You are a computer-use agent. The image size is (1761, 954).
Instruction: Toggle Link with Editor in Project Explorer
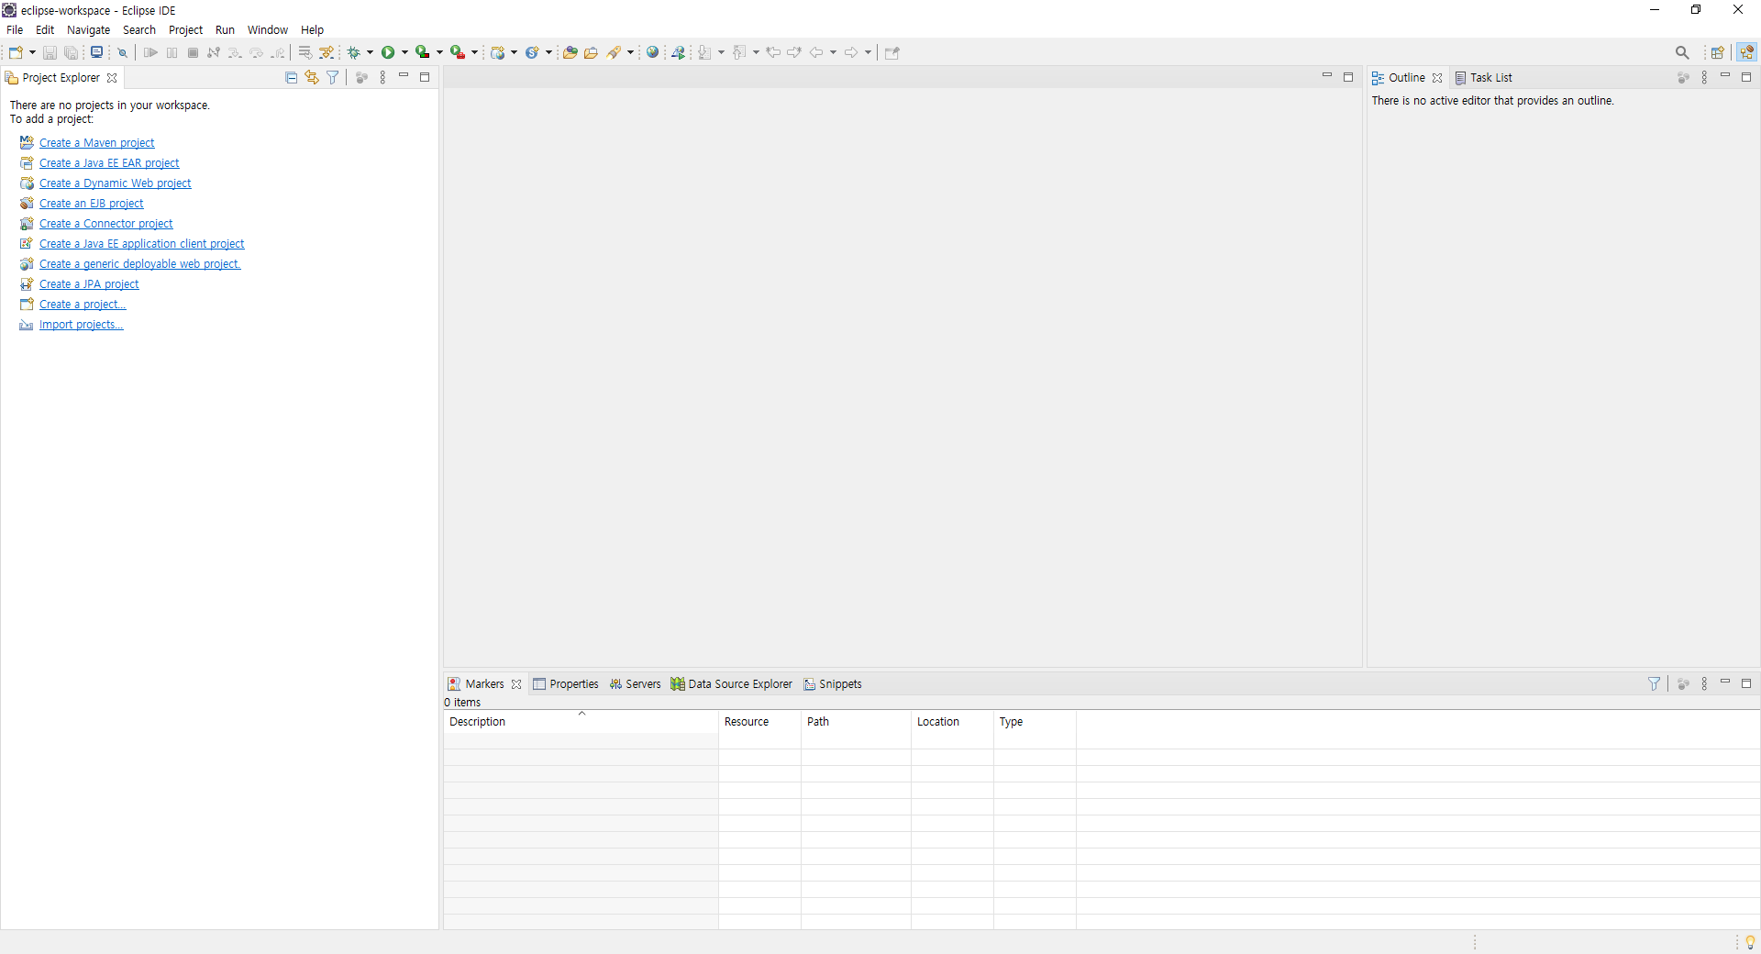[312, 78]
